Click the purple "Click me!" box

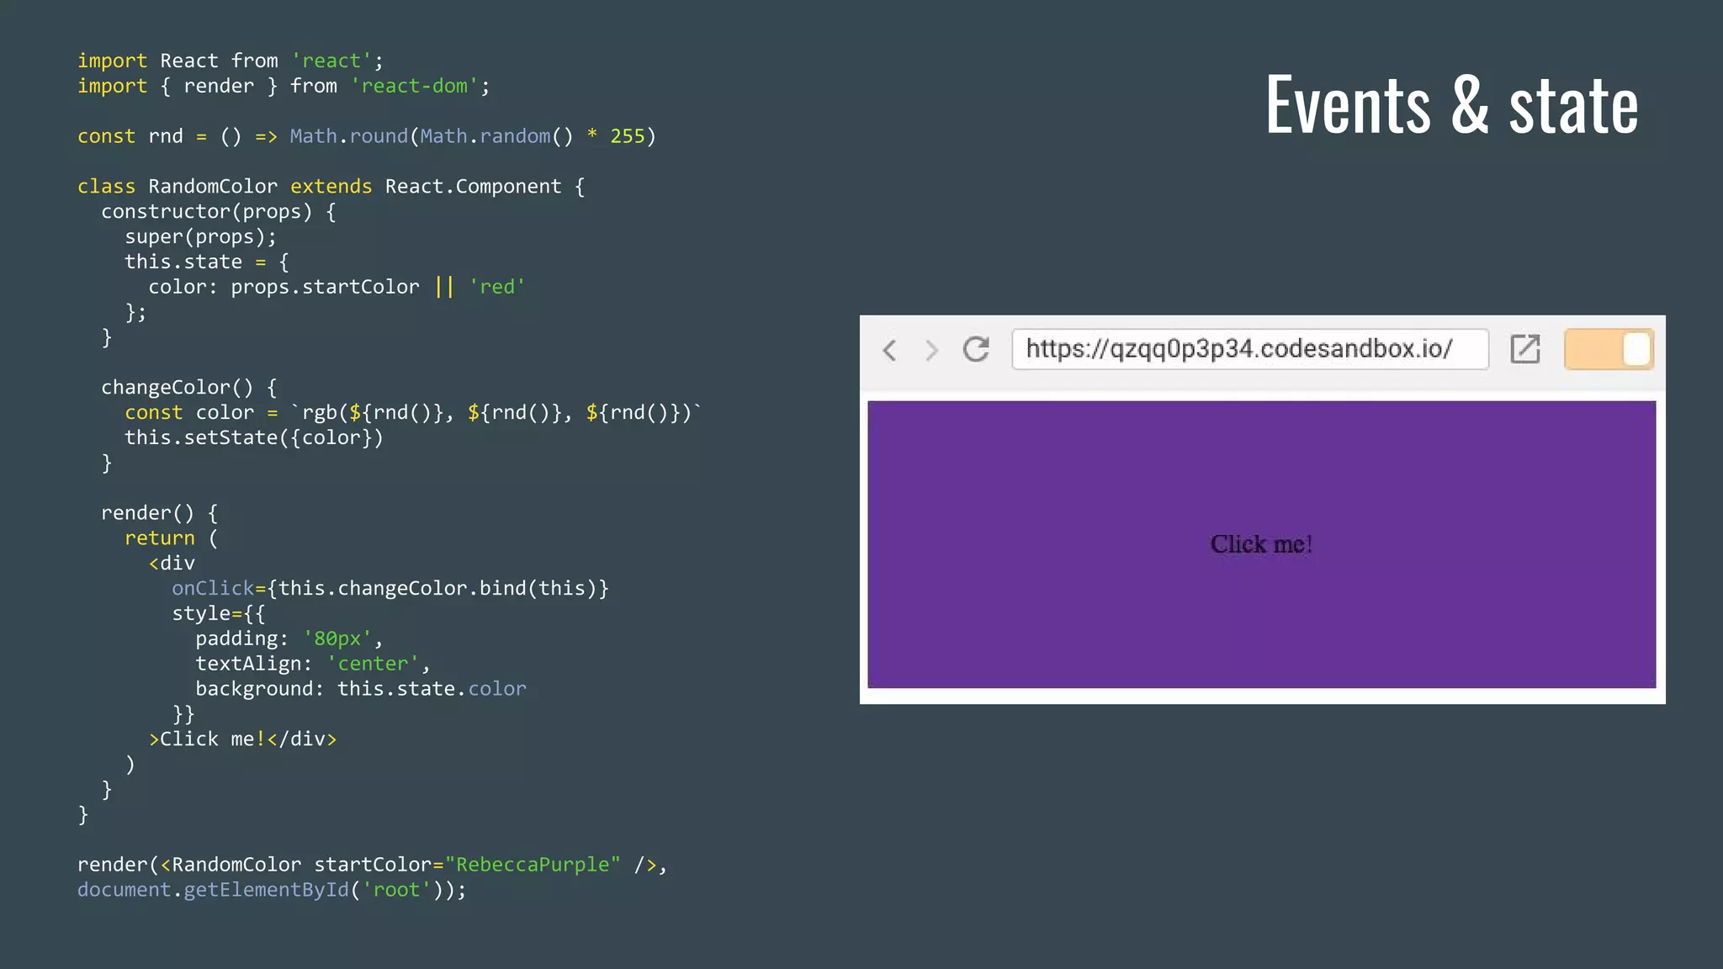pos(1261,544)
